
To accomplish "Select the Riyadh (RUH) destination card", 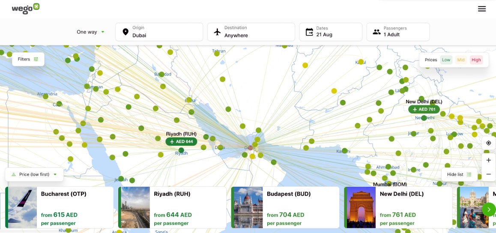I will pyautogui.click(x=172, y=207).
